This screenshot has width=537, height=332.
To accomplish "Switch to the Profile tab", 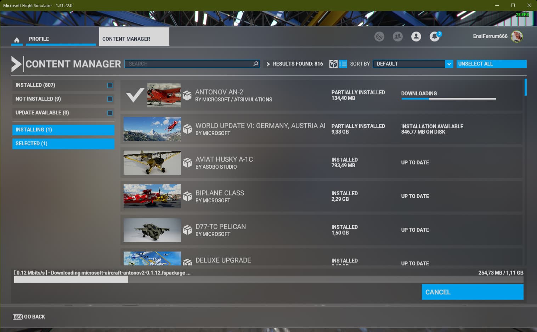I will 61,36.
